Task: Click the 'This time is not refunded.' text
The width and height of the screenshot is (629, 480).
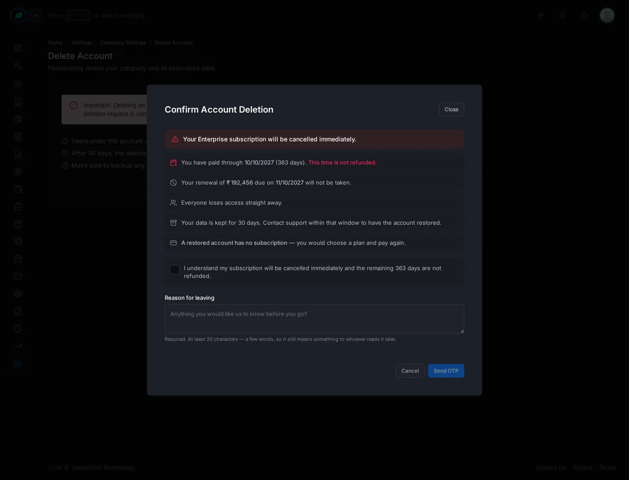Action: tap(342, 162)
